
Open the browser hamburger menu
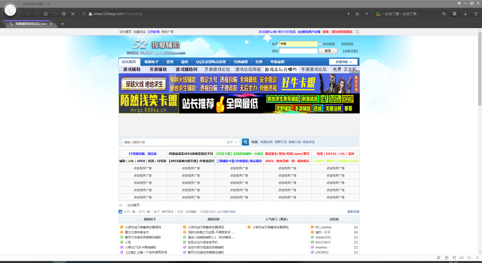[475, 14]
